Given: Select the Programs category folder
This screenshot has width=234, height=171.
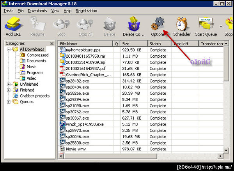Looking at the screenshot, I should tap(32, 72).
